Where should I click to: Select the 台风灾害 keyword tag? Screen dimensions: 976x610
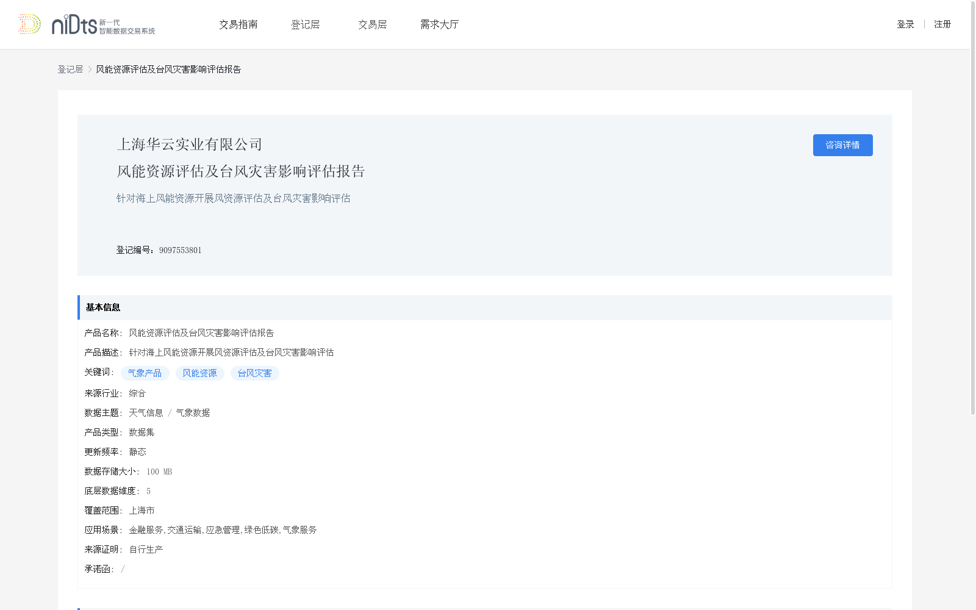pos(254,373)
